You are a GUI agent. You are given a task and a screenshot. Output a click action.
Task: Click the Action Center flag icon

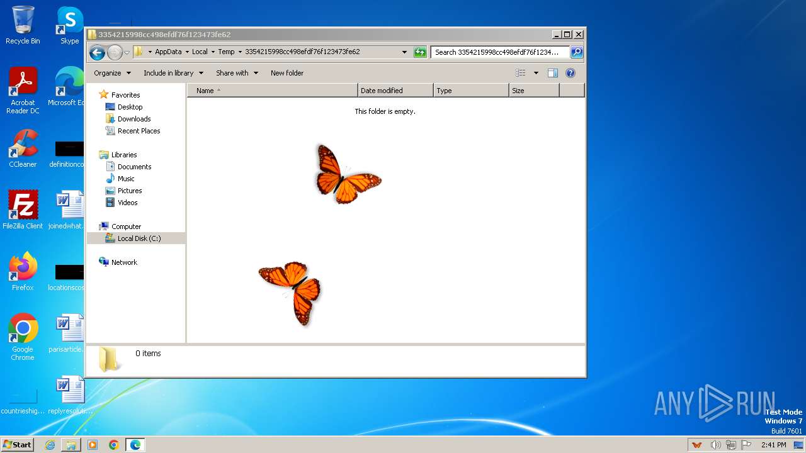[x=746, y=445]
